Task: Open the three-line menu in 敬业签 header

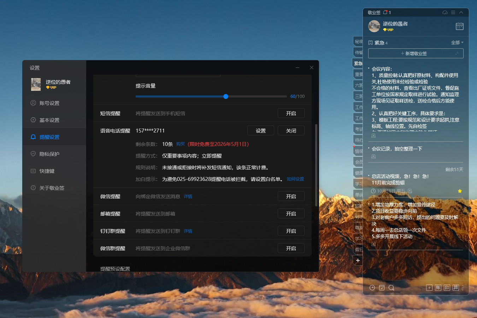Action: point(453,12)
